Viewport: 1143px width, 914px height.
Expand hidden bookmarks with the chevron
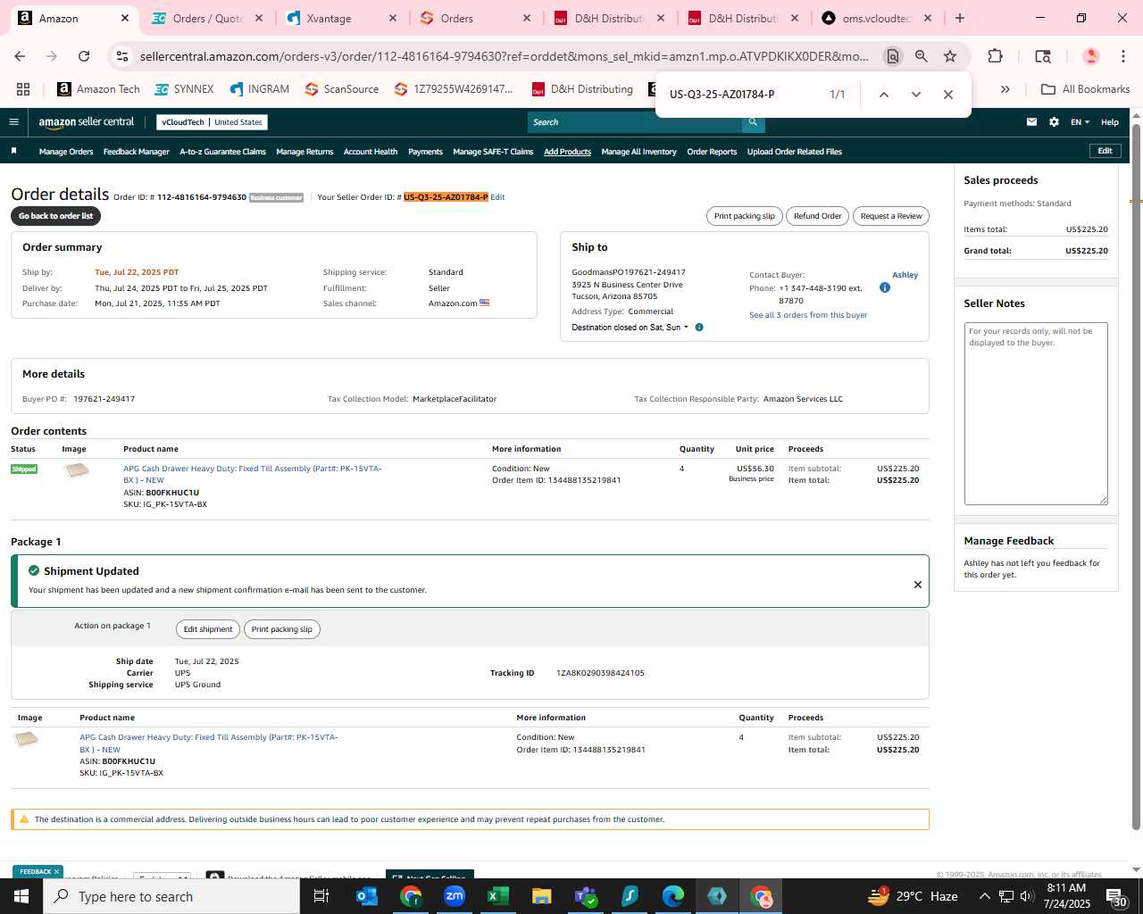tap(1005, 89)
